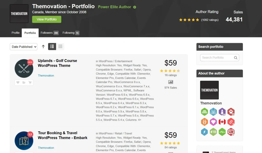The image size is (262, 153).
Task: Open the Following tab
Action: click(x=71, y=33)
